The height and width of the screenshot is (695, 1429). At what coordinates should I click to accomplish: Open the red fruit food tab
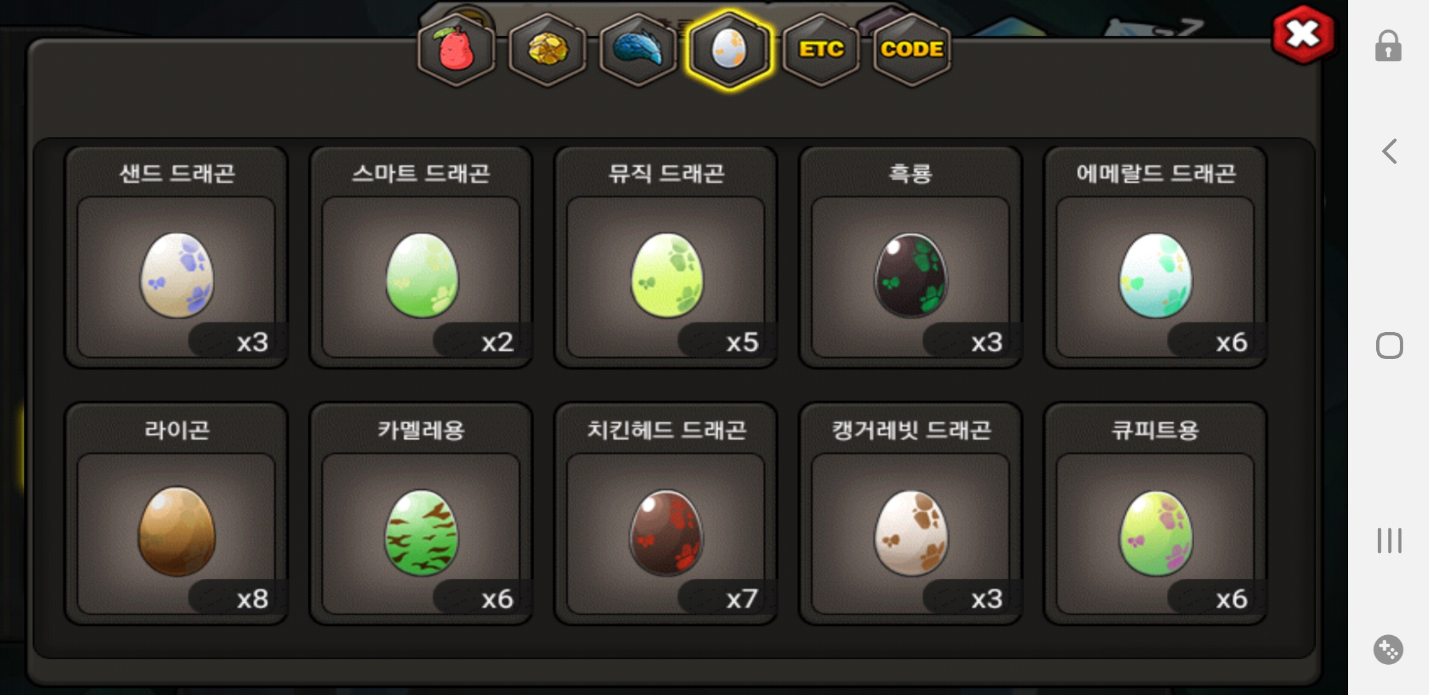tap(456, 50)
